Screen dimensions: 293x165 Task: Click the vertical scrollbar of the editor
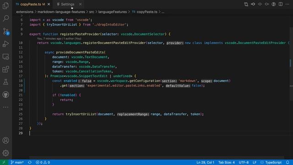[x=291, y=64]
